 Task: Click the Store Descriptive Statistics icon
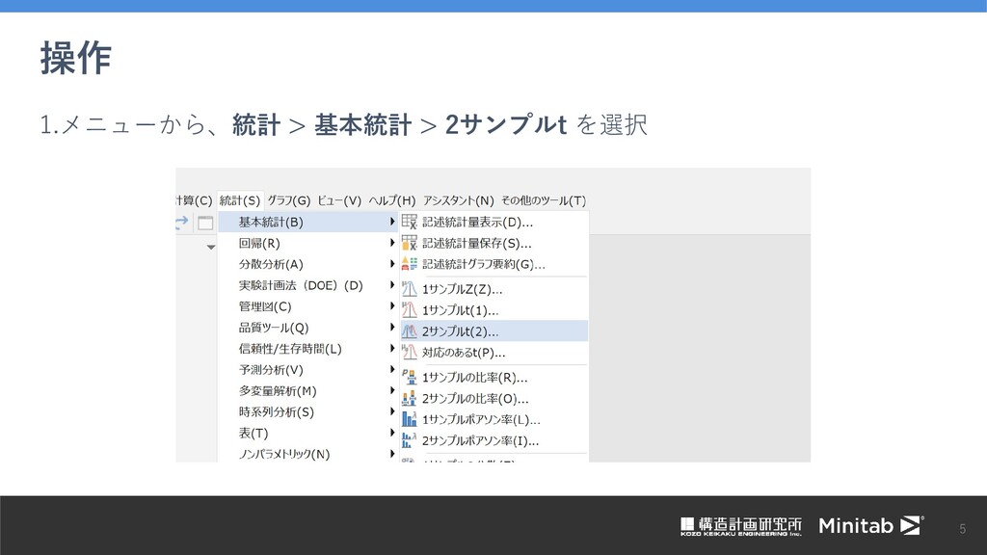(x=409, y=243)
